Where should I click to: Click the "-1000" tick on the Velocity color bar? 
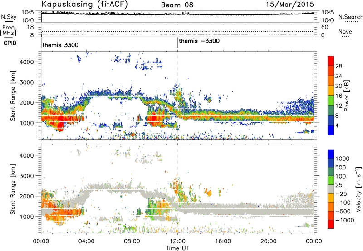(x=344, y=220)
